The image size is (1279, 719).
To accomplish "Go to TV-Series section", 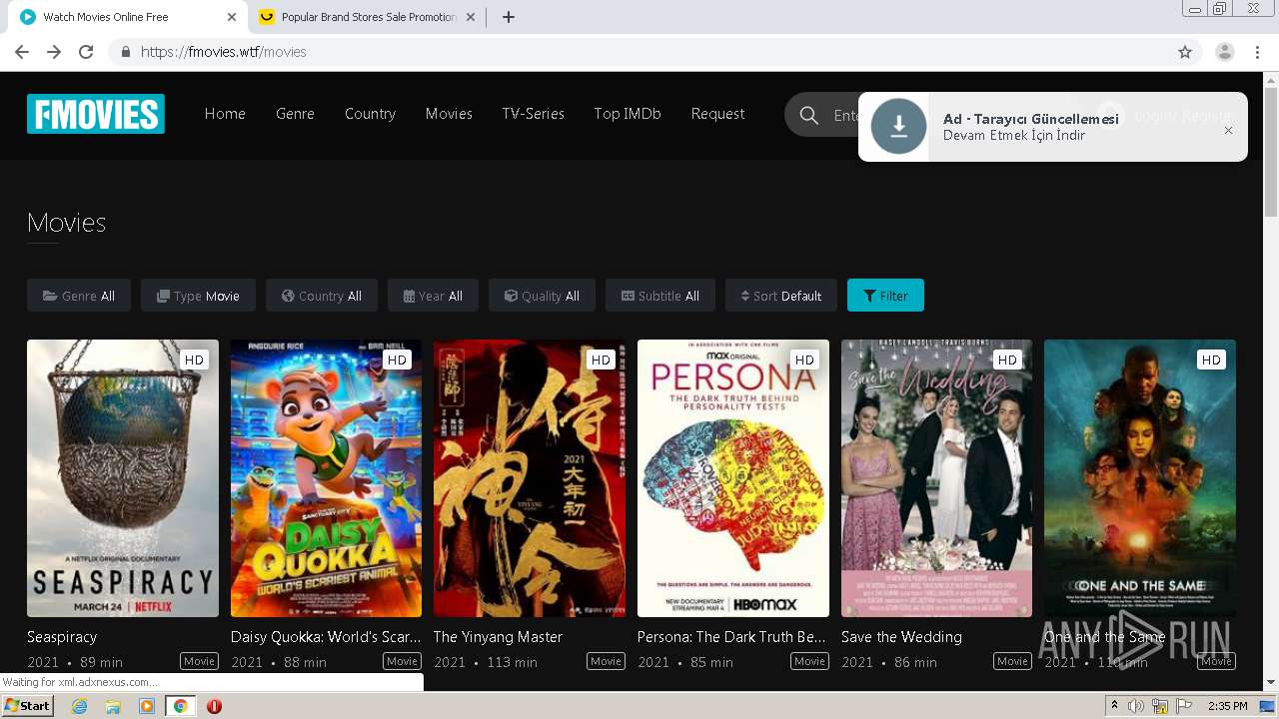I will pyautogui.click(x=533, y=114).
